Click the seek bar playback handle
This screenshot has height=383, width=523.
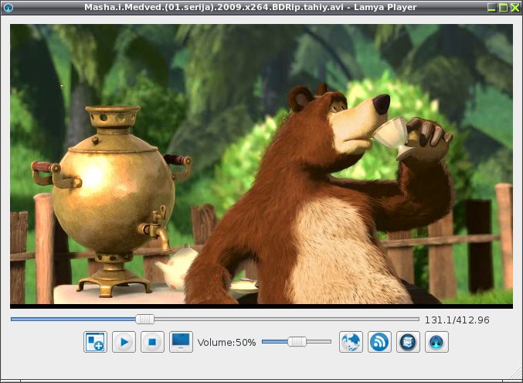(144, 319)
